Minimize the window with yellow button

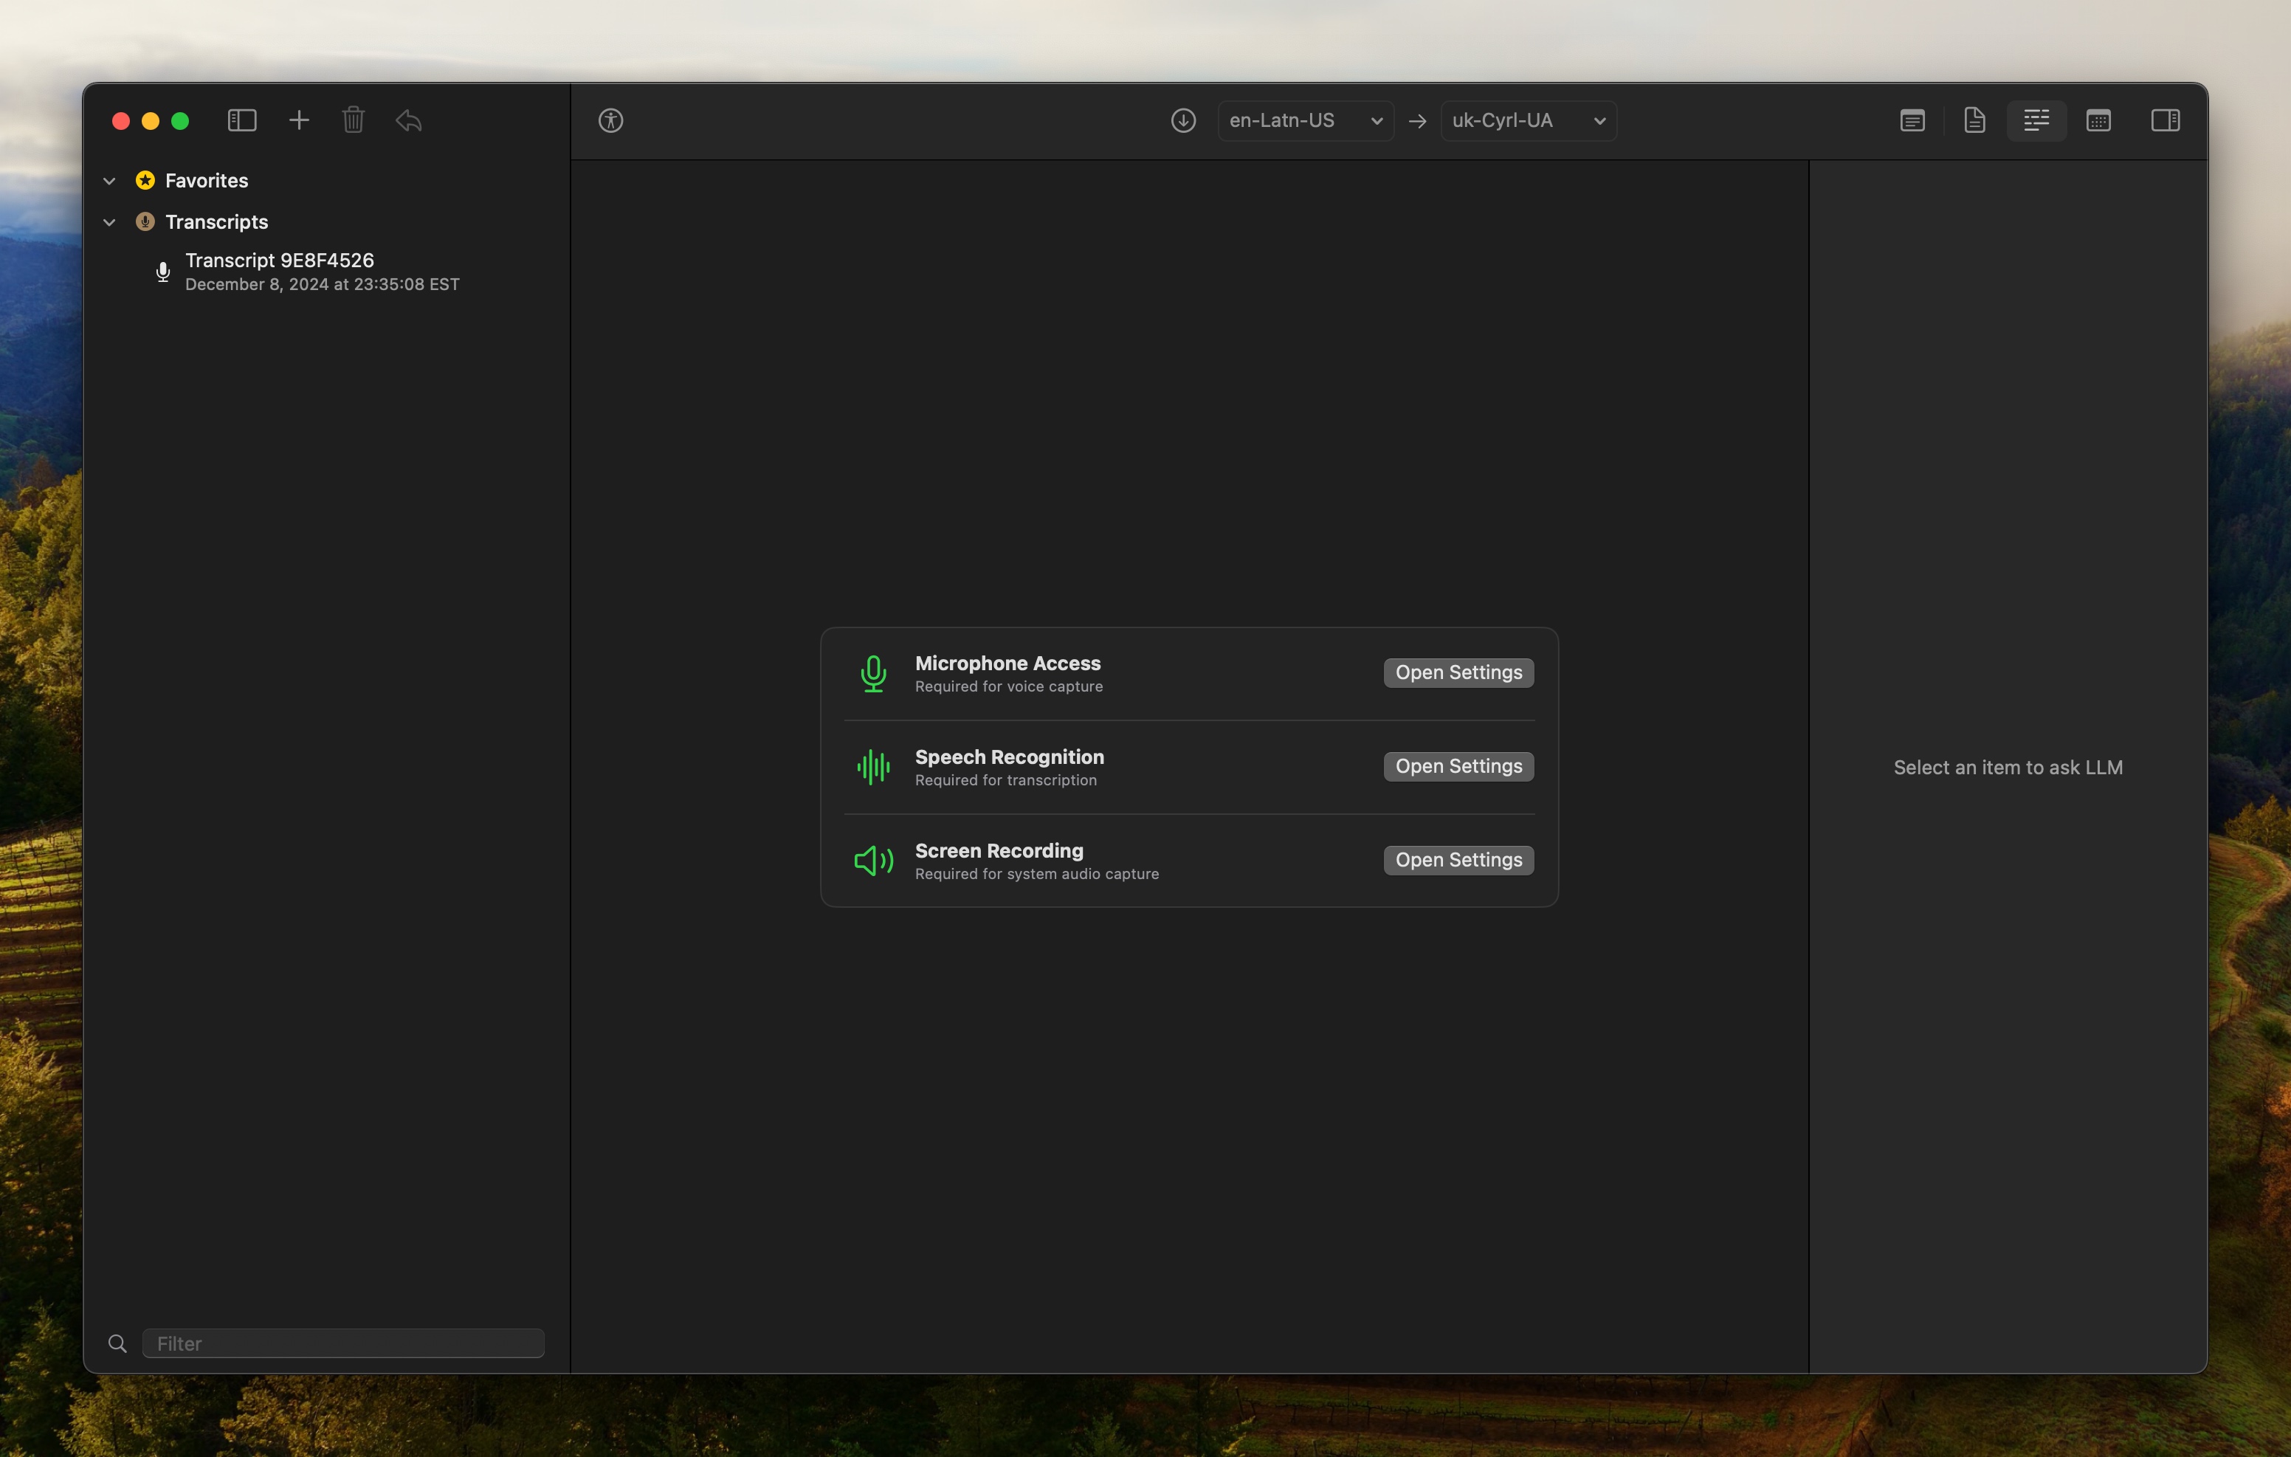click(x=151, y=121)
